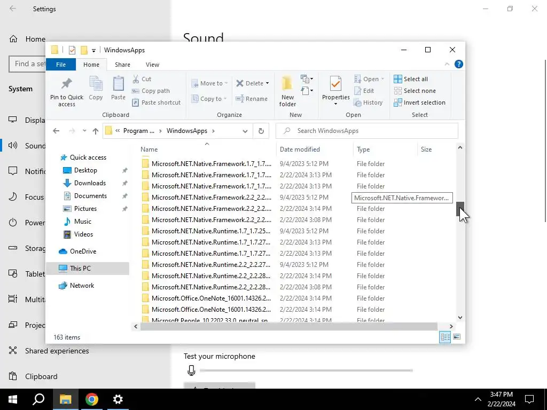This screenshot has width=547, height=410.
Task: Click Program breadcrumb in address bar
Action: [x=138, y=131]
